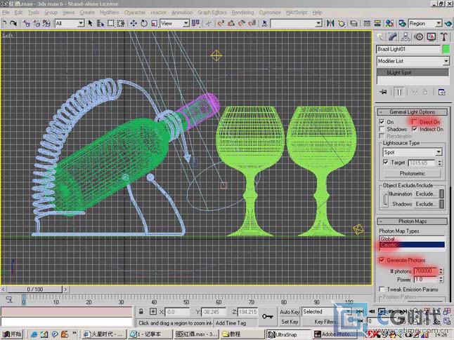Click the Mirror Selected Objects icon
The width and height of the screenshot is (454, 340).
[330, 23]
